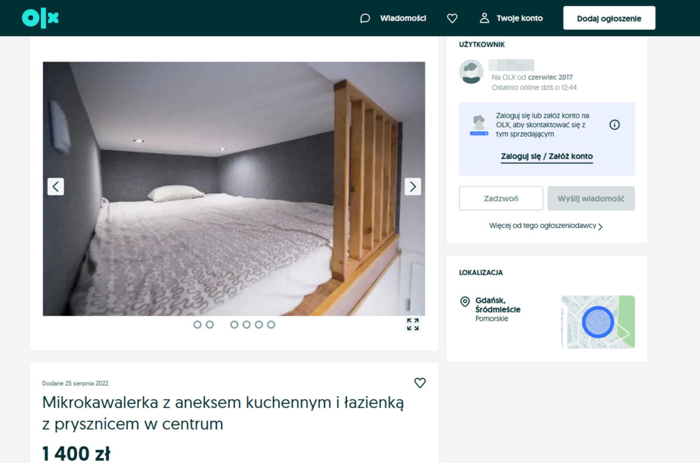Open Twoje konto account menu
This screenshot has width=700, height=463.
click(519, 18)
